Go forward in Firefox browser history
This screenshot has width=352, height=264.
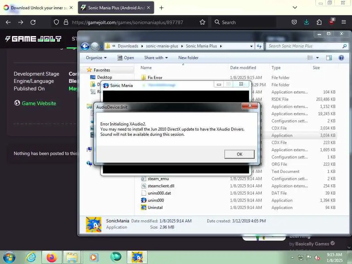(x=21, y=22)
